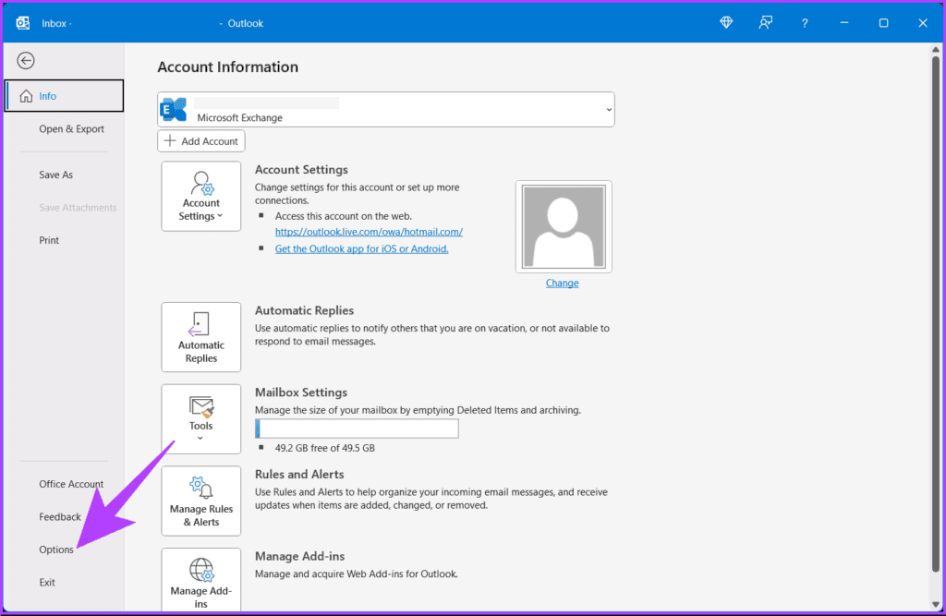Click the Account Information heading
This screenshot has height=616, width=946.
(x=227, y=67)
